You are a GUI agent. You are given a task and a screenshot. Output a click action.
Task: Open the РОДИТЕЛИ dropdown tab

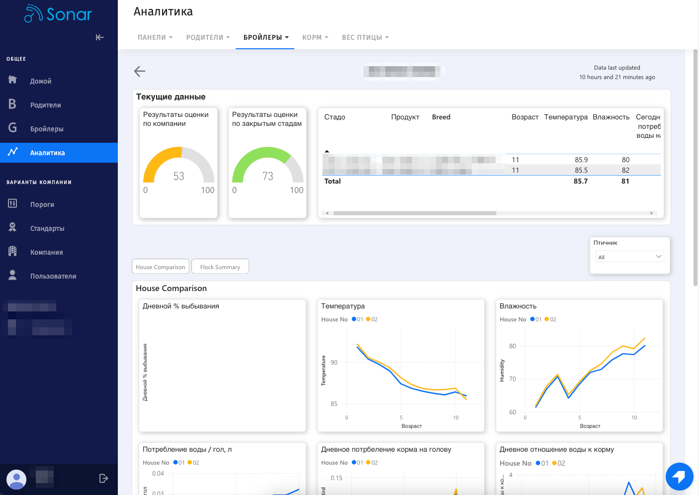[x=208, y=37]
